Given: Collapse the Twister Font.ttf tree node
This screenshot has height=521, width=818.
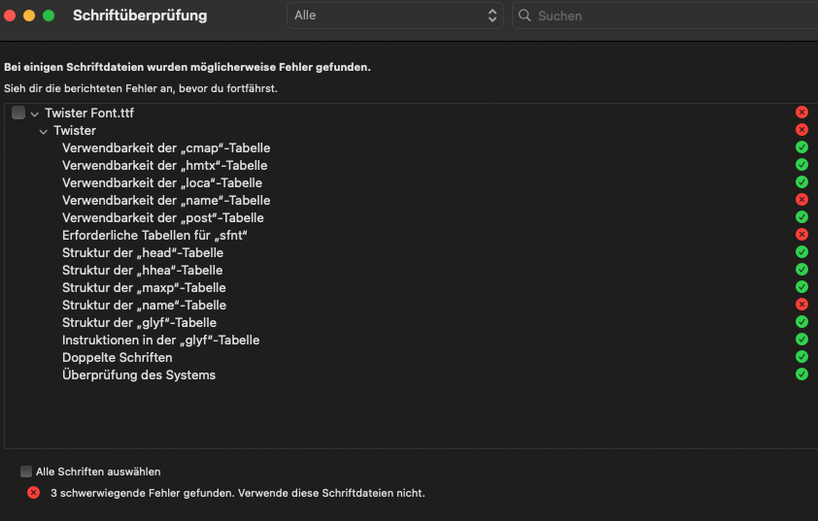Looking at the screenshot, I should (x=34, y=114).
